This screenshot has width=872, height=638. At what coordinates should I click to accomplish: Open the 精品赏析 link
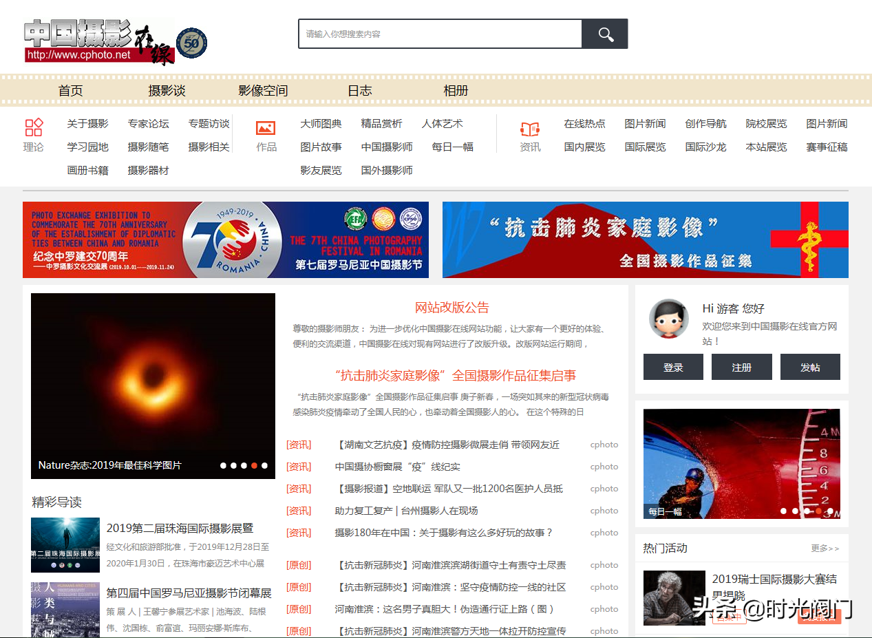point(381,124)
